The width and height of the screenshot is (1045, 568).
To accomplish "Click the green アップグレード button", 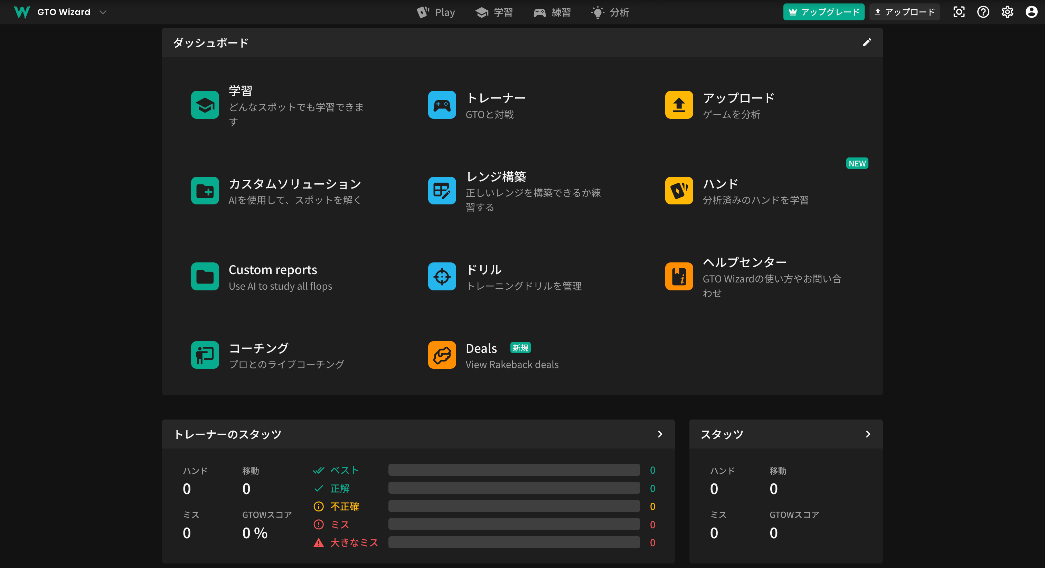I will 823,12.
